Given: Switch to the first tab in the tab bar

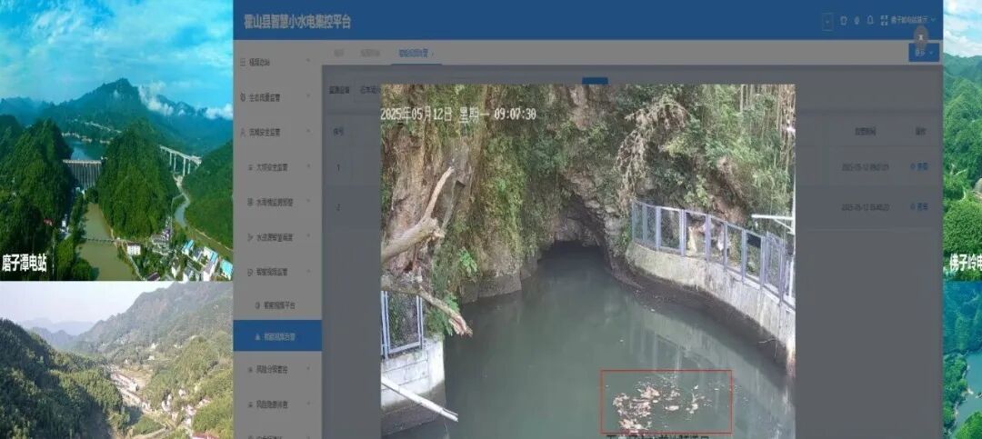Looking at the screenshot, I should (338, 54).
